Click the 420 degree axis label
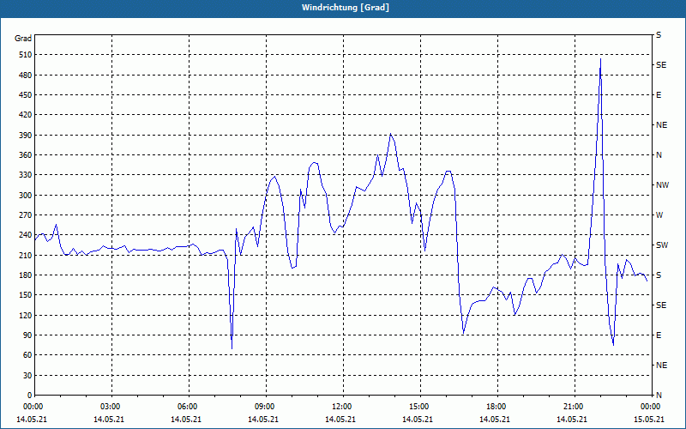 pos(26,115)
